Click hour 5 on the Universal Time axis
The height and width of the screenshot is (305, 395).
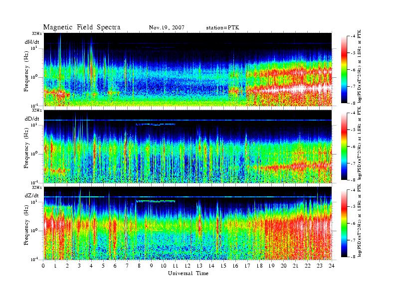pos(103,266)
